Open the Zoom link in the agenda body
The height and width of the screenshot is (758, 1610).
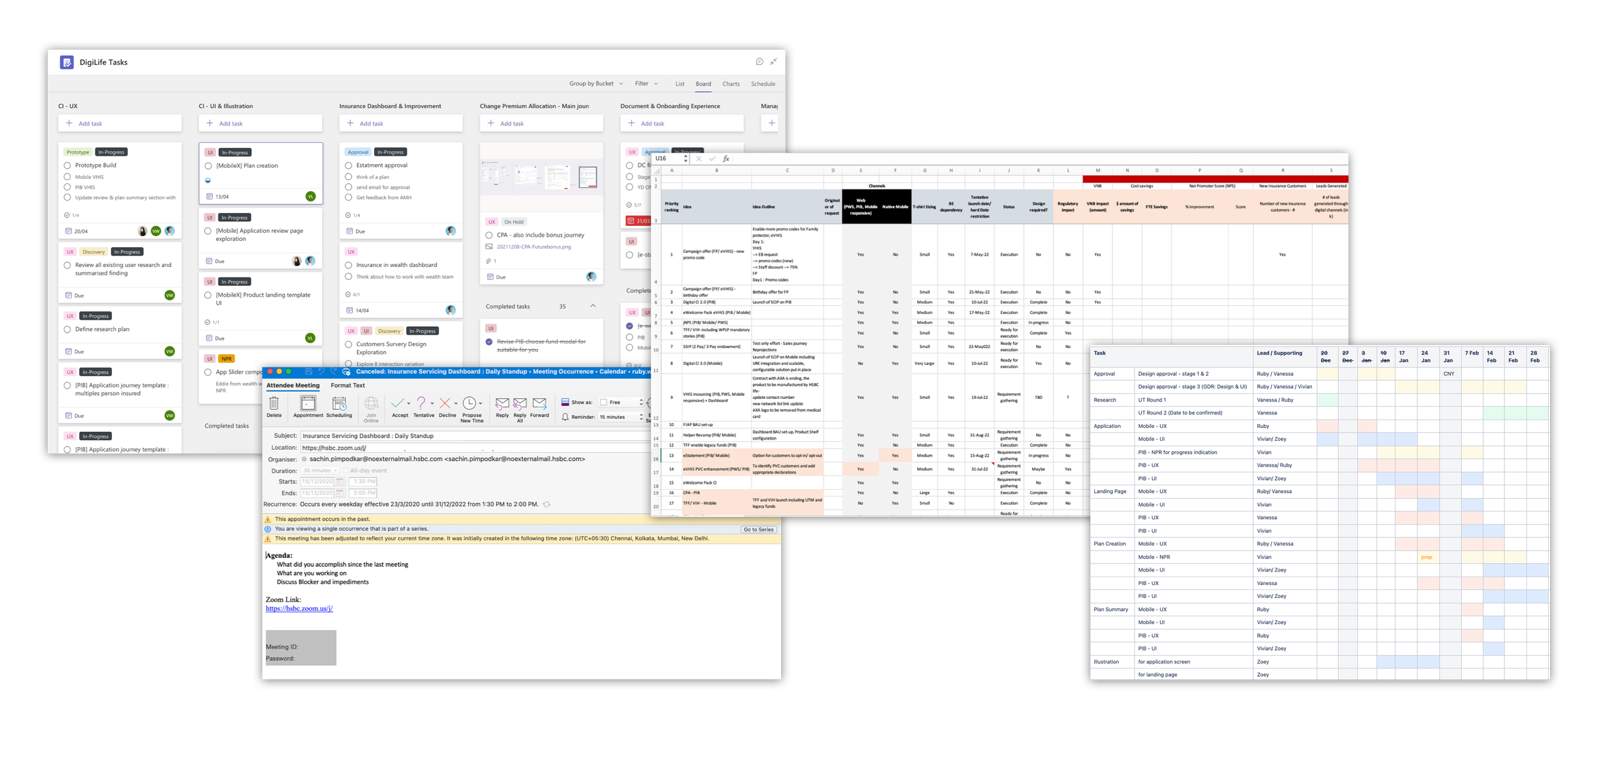[x=299, y=608]
